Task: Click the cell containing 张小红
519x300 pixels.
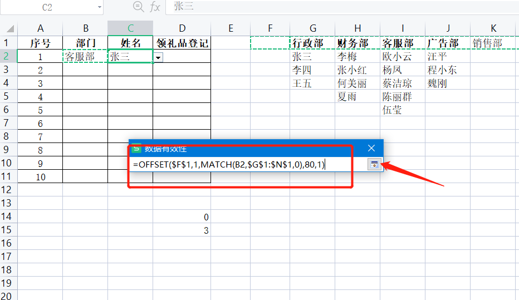Action: click(x=358, y=70)
